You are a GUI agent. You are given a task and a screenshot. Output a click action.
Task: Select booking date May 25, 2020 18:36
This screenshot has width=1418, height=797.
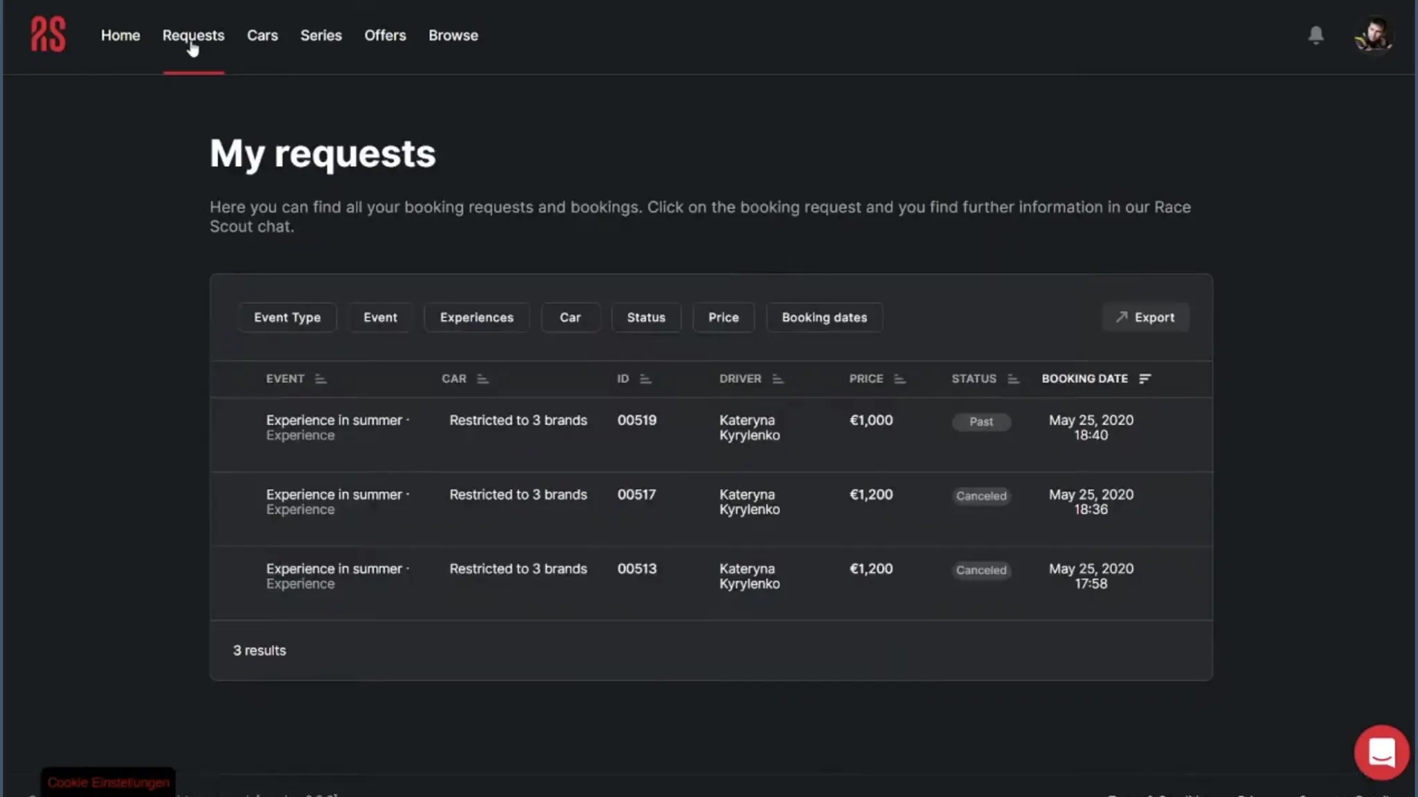click(x=1091, y=502)
